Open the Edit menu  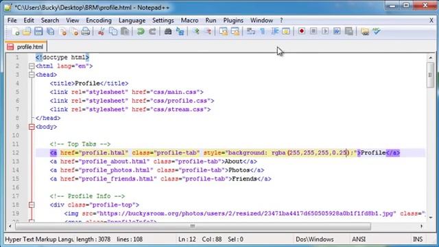pos(29,21)
